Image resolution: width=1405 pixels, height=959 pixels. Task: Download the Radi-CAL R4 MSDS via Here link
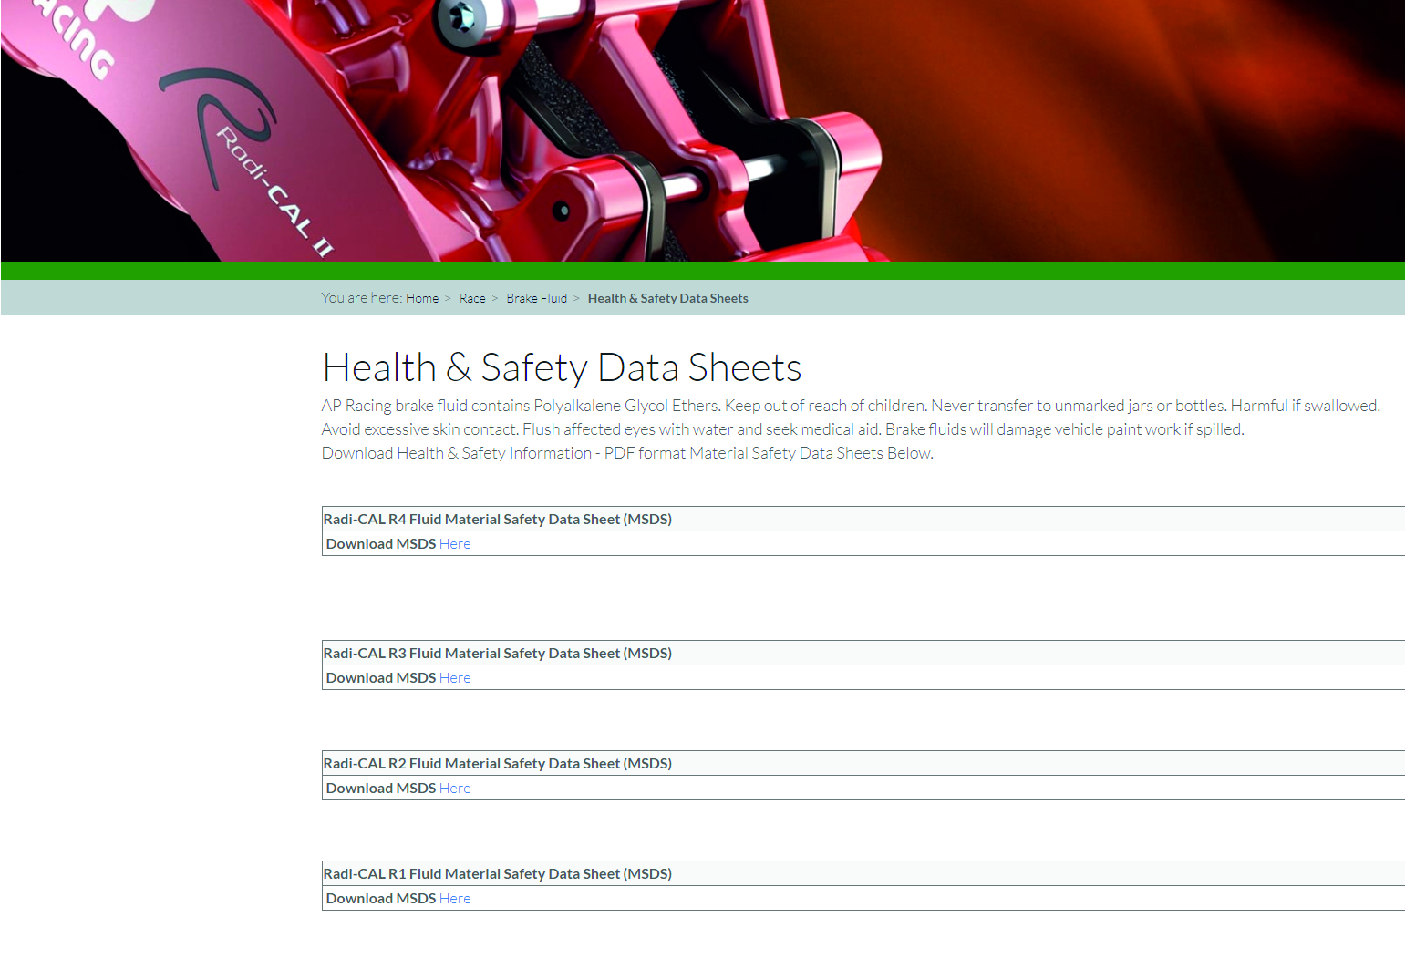coord(455,543)
